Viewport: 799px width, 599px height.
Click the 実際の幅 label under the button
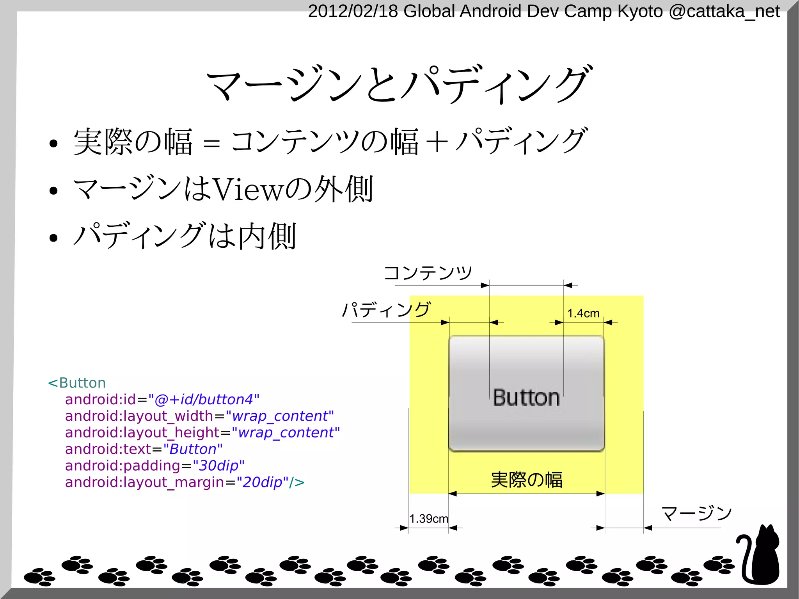pos(527,480)
